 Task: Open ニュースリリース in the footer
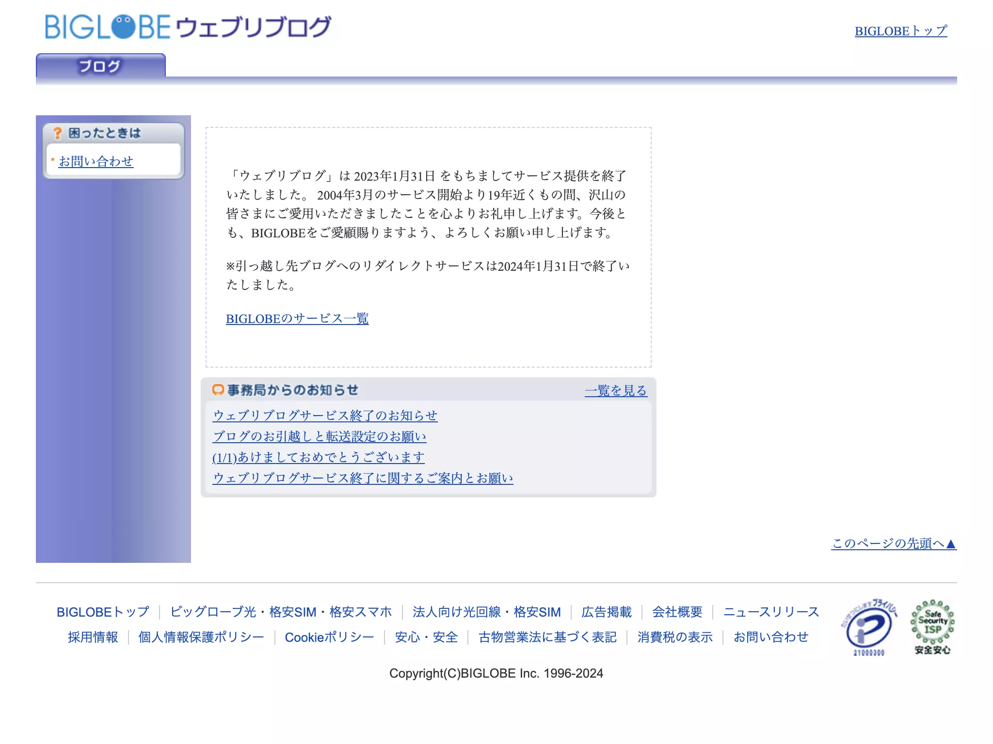tap(771, 612)
